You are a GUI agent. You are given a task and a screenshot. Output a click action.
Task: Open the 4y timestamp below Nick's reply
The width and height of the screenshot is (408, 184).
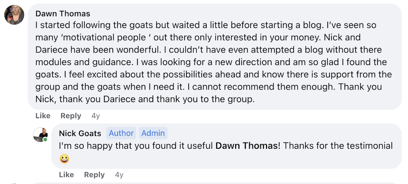click(x=119, y=175)
